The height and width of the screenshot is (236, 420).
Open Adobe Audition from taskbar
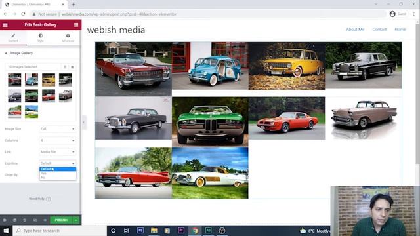coord(209,231)
